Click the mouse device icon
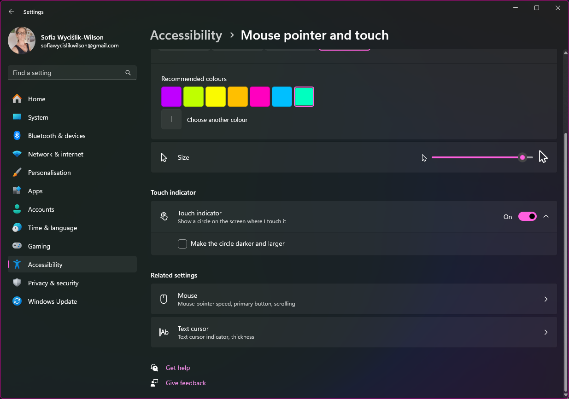Screen dimensions: 569x399 [164, 299]
